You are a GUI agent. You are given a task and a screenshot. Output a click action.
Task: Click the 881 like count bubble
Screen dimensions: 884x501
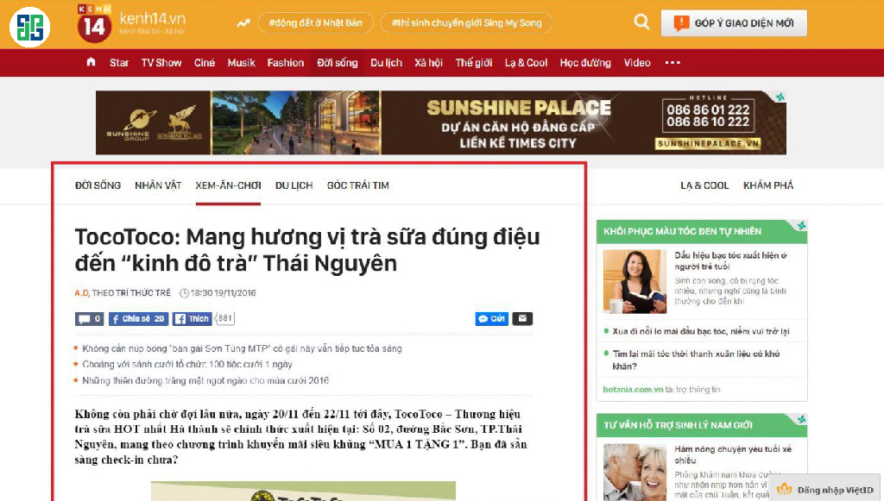[x=225, y=318]
